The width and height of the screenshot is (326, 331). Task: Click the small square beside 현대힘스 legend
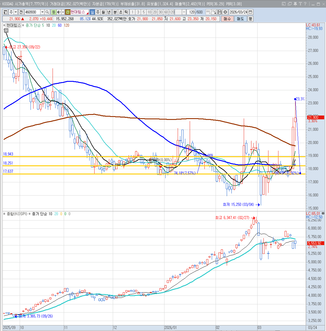[4, 25]
